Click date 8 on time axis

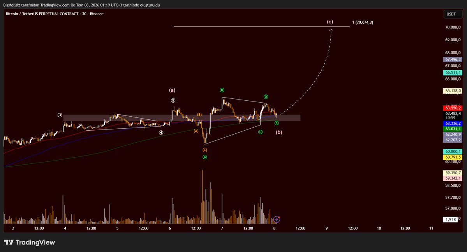274,228
